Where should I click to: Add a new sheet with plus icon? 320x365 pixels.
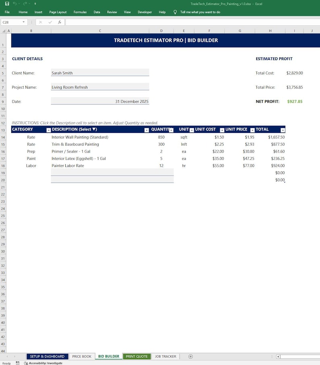pos(191,357)
